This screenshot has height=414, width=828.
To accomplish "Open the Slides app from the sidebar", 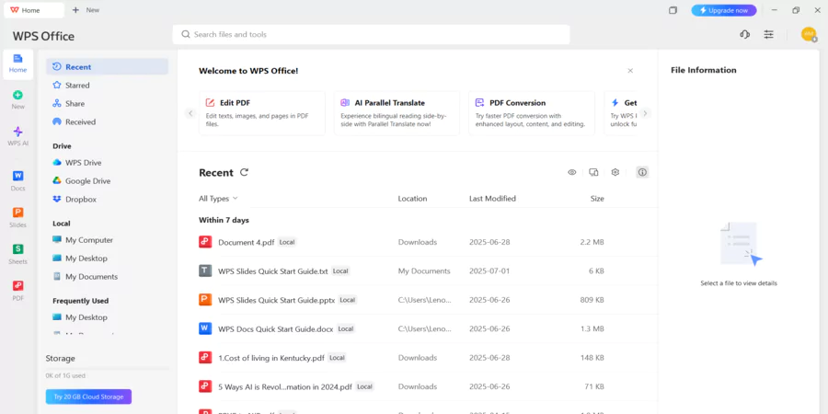I will click(18, 217).
